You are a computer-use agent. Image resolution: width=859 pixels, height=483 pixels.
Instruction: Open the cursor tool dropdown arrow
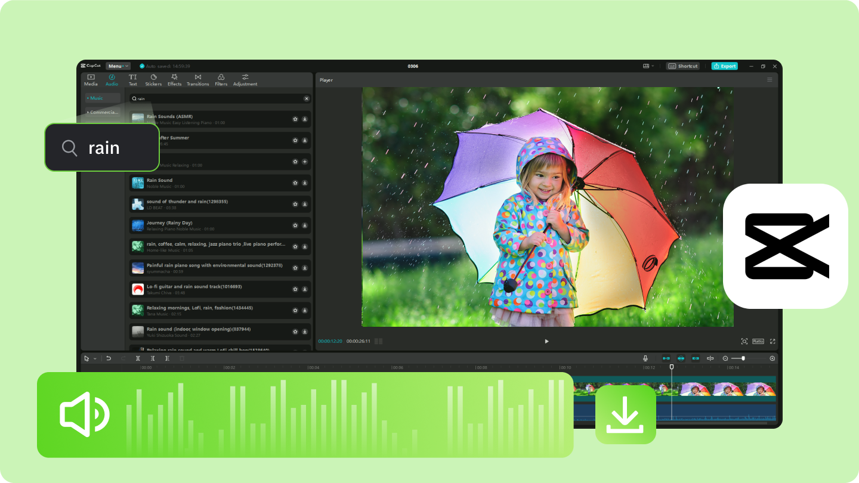(94, 358)
